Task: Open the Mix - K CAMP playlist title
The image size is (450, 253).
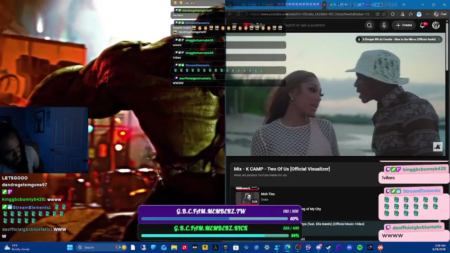Action: point(282,169)
